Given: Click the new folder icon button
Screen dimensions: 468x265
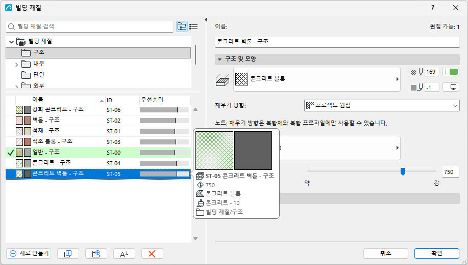Looking at the screenshot, I should pyautogui.click(x=96, y=253).
